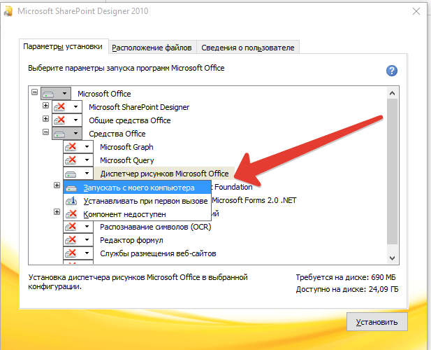Open install state dropdown for Редактор формул
431x350 pixels.
tap(78, 240)
